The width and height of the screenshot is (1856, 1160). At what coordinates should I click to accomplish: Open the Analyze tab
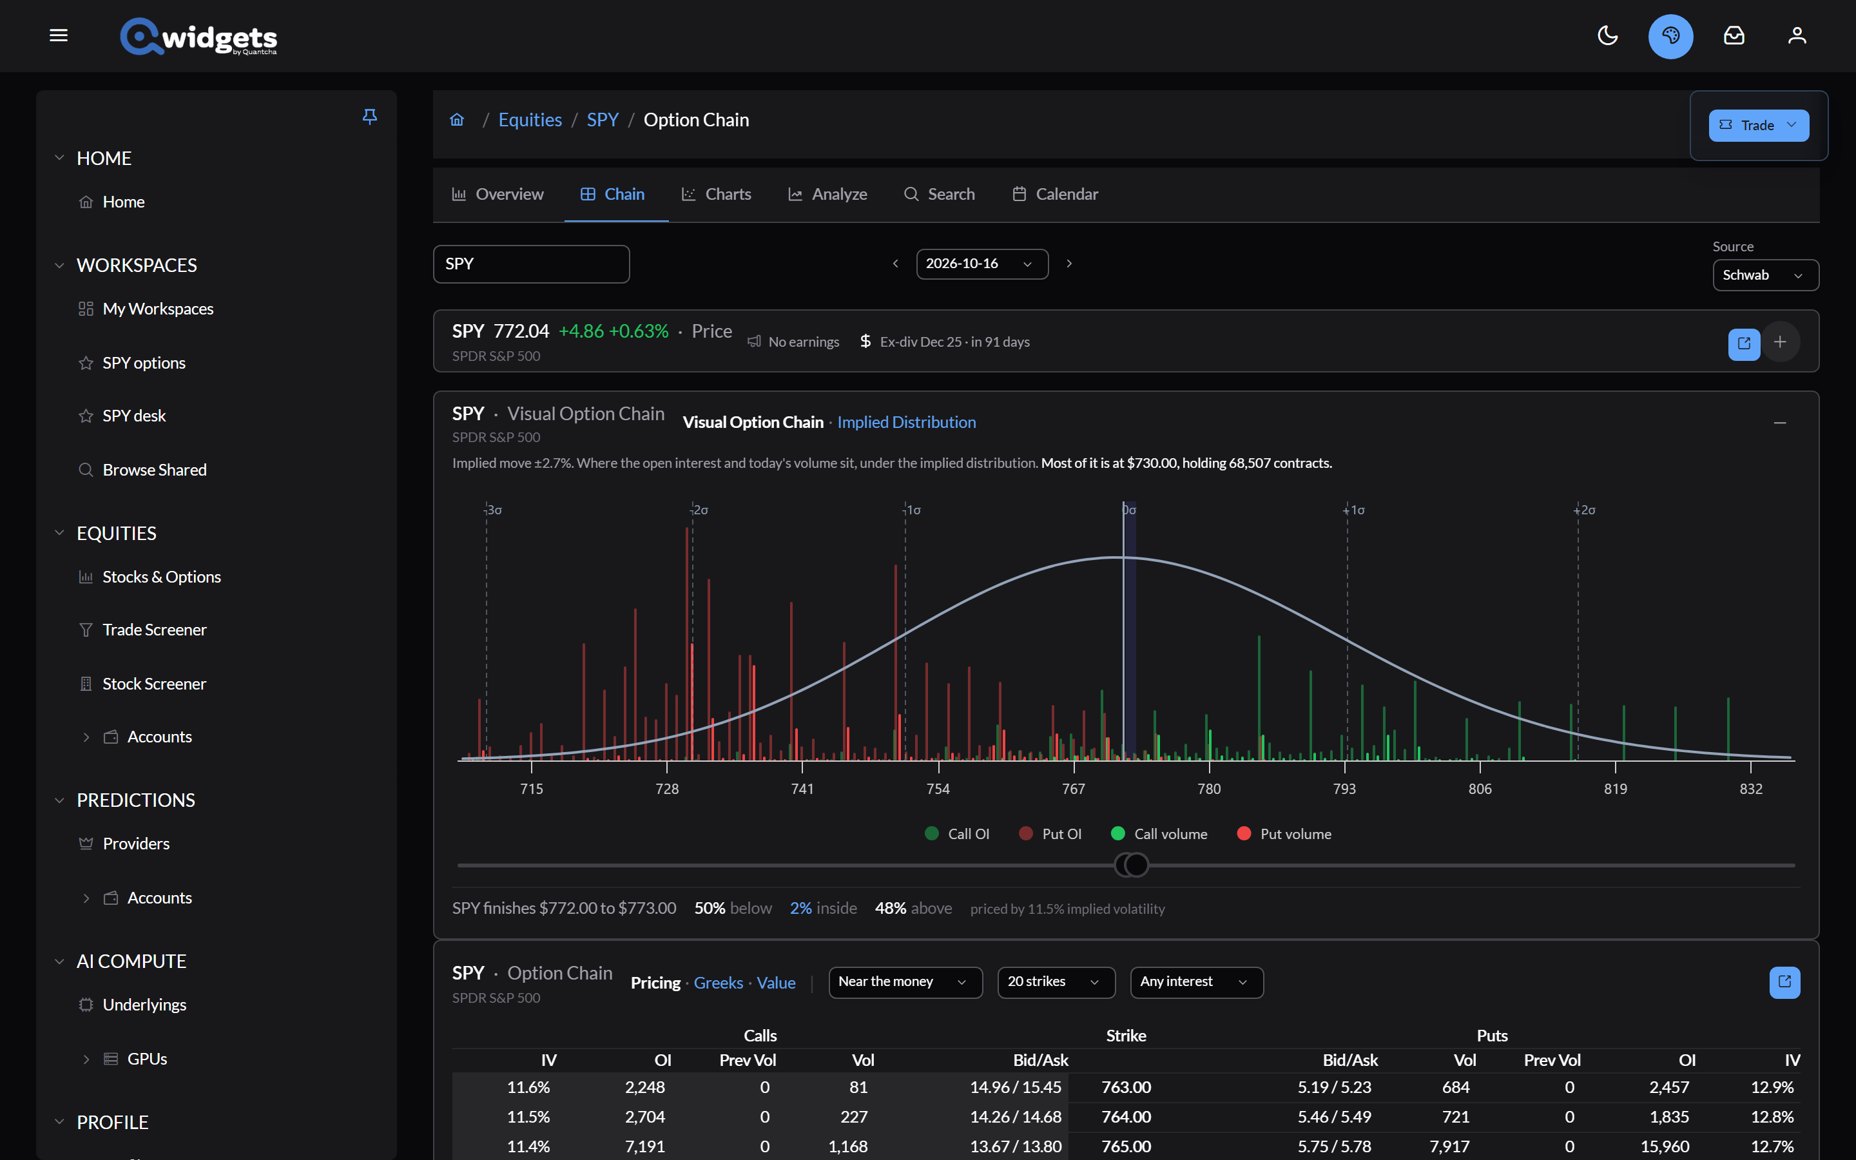[827, 194]
